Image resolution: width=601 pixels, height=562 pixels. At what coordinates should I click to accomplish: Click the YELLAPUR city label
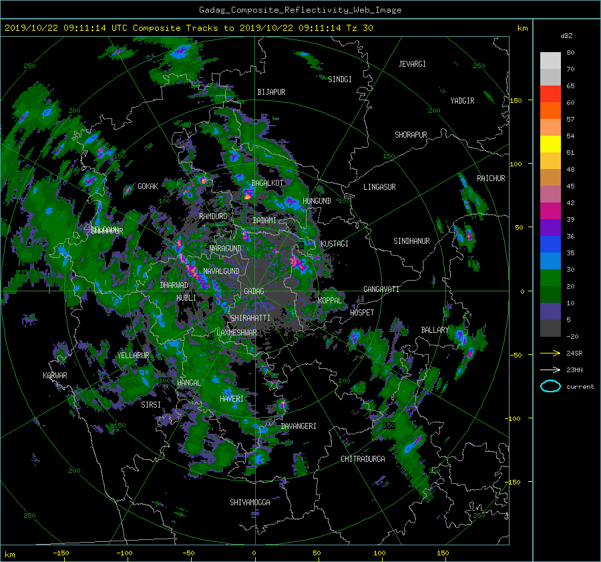point(133,356)
